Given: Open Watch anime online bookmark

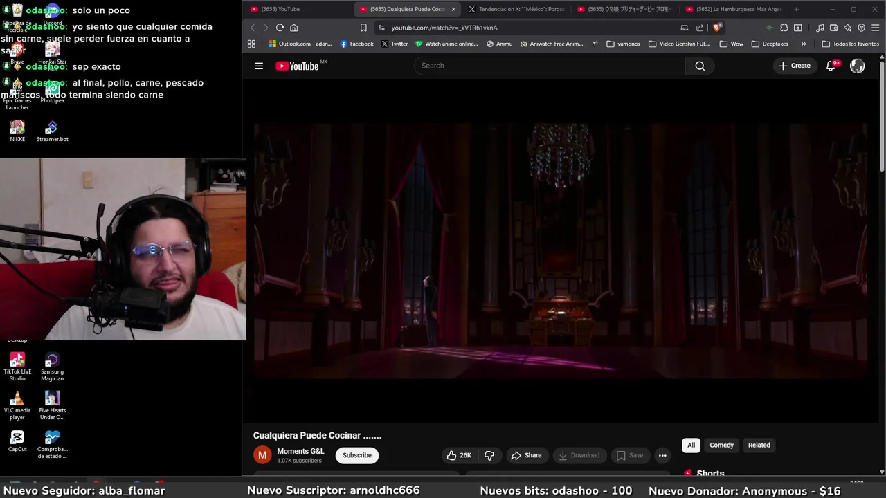Looking at the screenshot, I should tap(446, 44).
